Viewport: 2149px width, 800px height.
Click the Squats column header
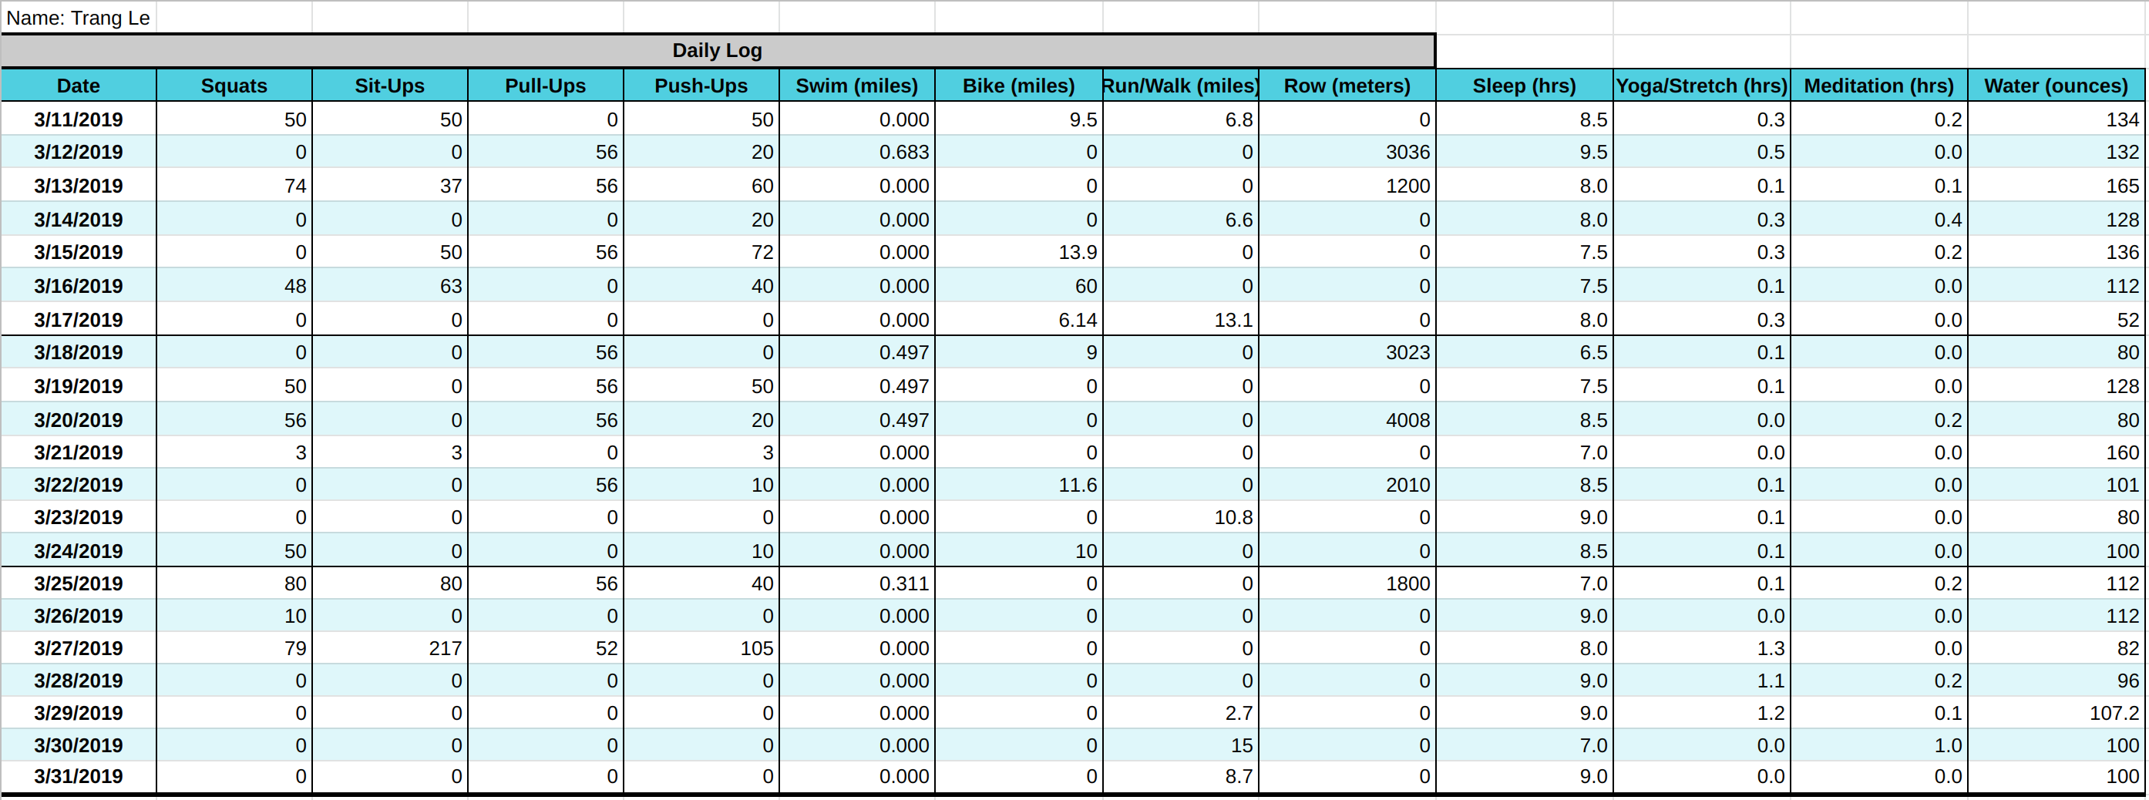[234, 85]
